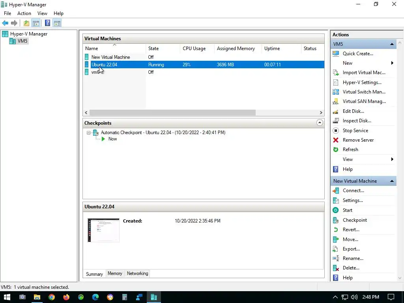Image resolution: width=404 pixels, height=303 pixels.
Task: Collapse the Checkpoints pane chevron
Action: pos(320,123)
